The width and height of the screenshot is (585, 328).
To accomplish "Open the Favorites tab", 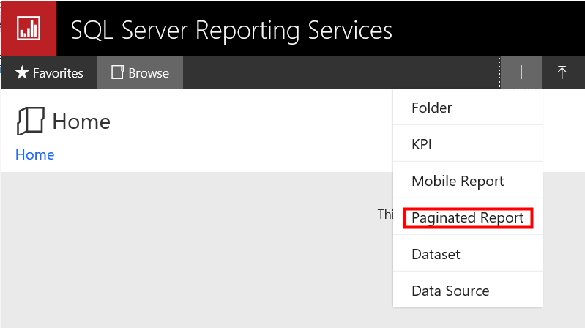I will coord(49,72).
